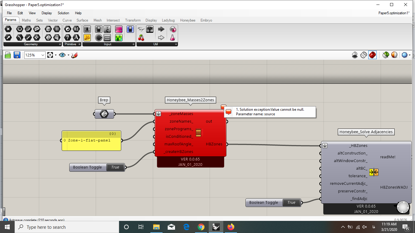Open the Solution menu
This screenshot has height=233, width=415.
[x=63, y=13]
